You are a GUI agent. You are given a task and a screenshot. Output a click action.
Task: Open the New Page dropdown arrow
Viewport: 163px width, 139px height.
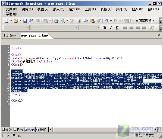pyautogui.click(x=11, y=21)
